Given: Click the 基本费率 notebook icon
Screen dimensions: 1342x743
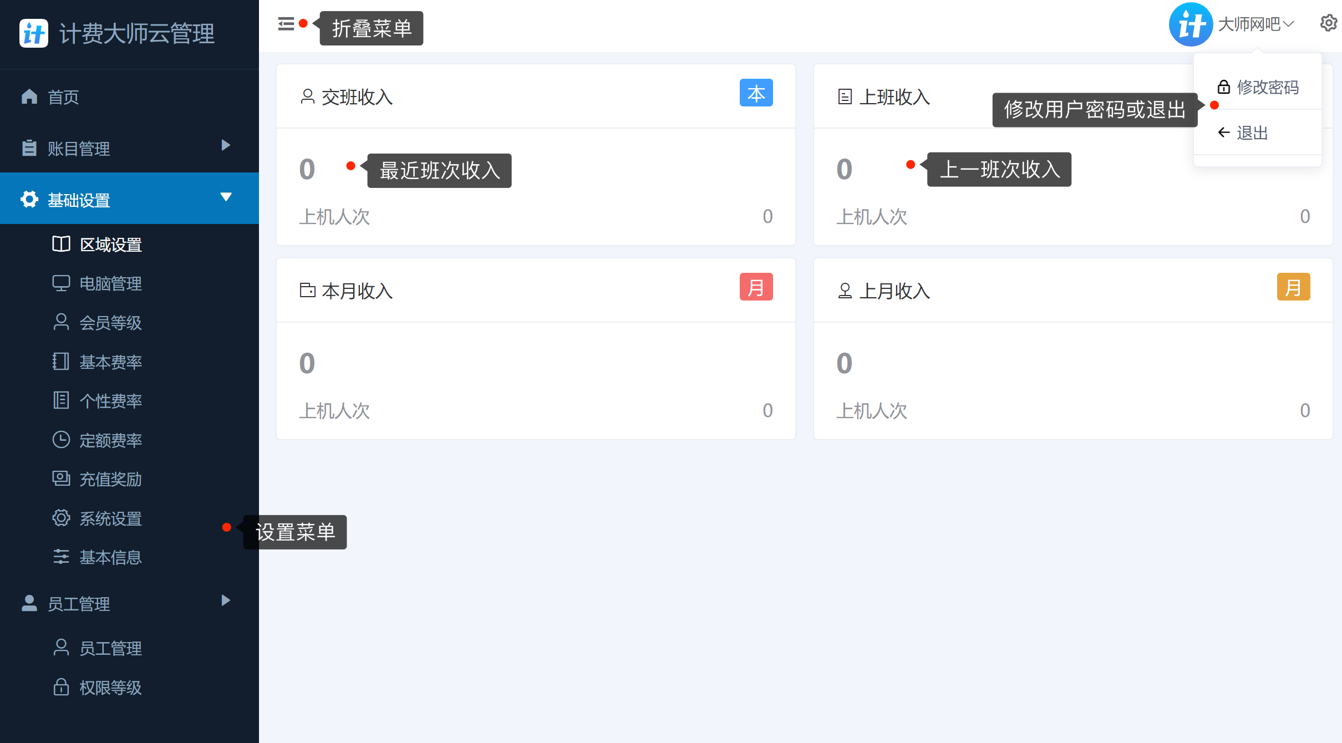Looking at the screenshot, I should pos(61,362).
